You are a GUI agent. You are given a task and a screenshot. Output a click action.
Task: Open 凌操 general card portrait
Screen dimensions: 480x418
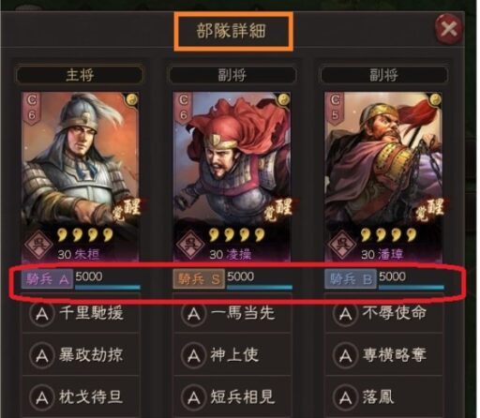pos(232,176)
